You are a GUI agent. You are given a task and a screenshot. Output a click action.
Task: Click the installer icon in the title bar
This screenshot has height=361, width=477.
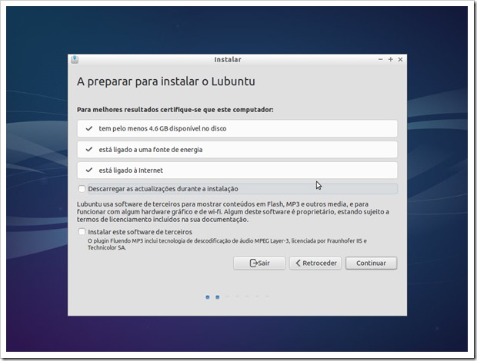pos(75,59)
